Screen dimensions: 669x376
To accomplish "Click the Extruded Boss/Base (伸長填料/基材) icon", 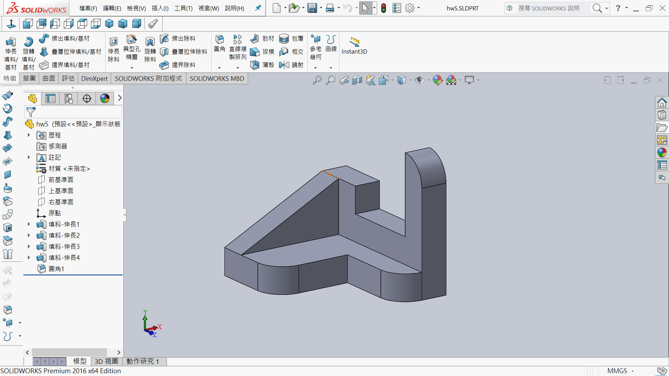I will pyautogui.click(x=10, y=42).
